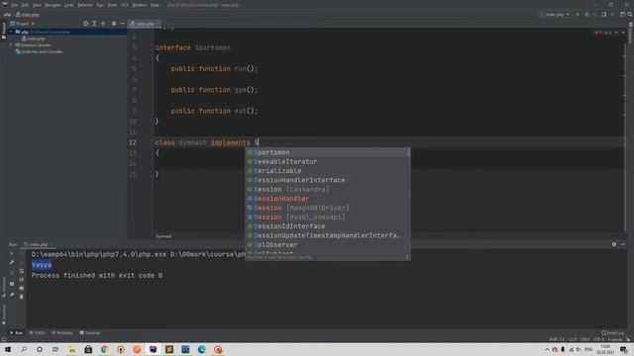Open the Run tool window tab
The width and height of the screenshot is (634, 356).
[x=16, y=333]
